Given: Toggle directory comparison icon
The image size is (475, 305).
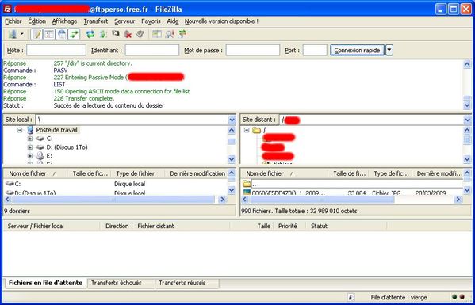Looking at the screenshot, I should coord(170,34).
